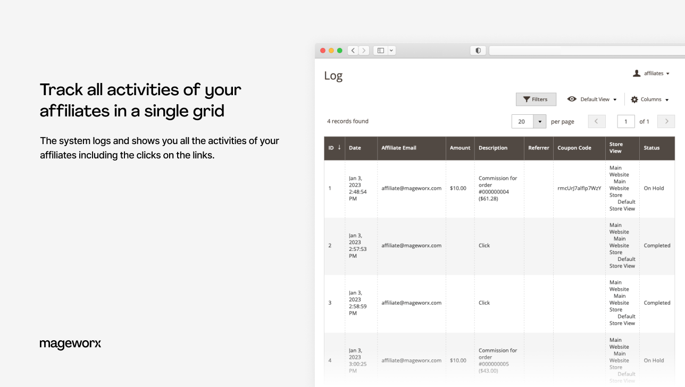Sort by the Status column header

pyautogui.click(x=651, y=148)
